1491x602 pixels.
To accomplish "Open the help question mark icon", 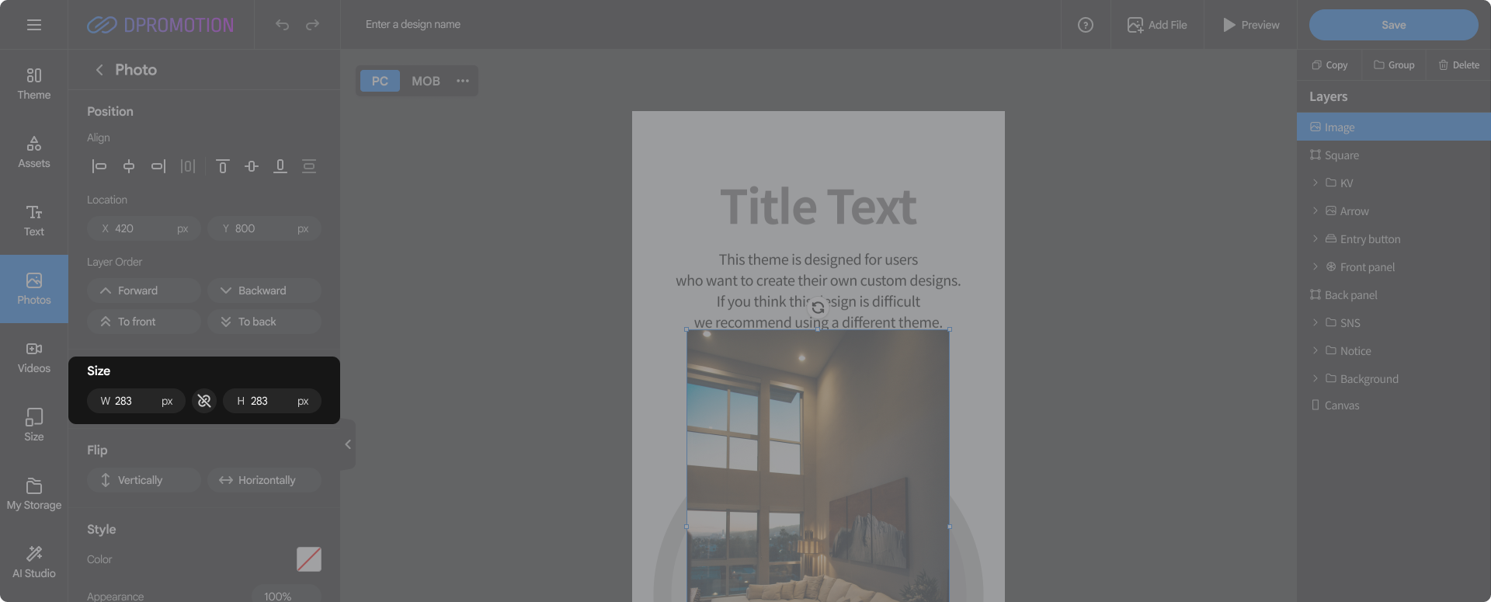I will (x=1086, y=25).
